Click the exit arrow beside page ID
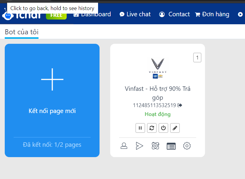The image size is (245, 179). coord(180,105)
